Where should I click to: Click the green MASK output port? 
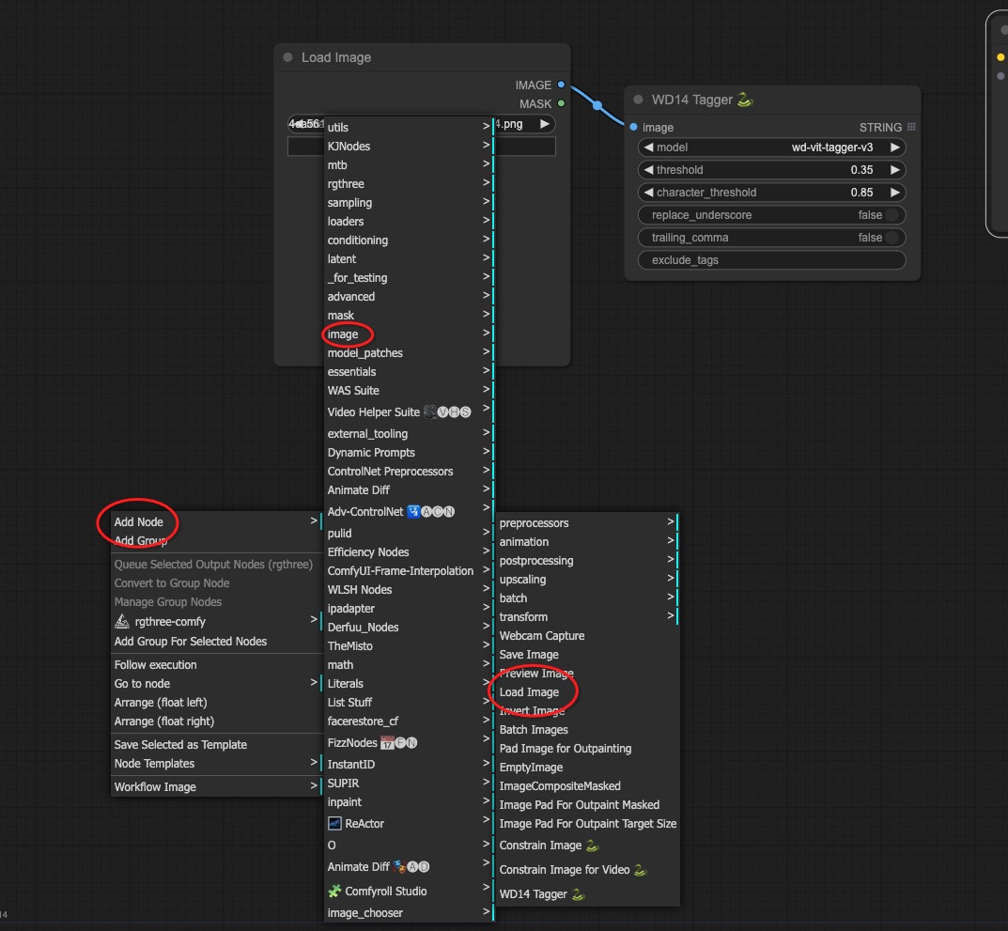[x=561, y=104]
